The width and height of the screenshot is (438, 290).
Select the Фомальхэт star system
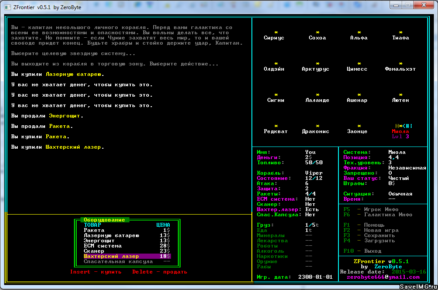400,69
